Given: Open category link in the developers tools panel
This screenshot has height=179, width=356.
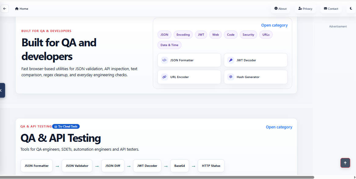Looking at the screenshot, I should (x=274, y=25).
